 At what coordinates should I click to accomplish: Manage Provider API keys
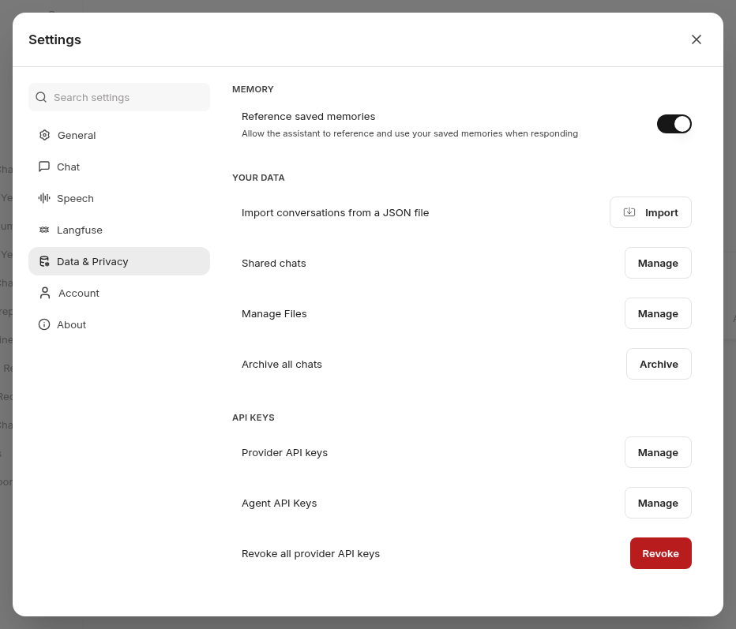[658, 452]
